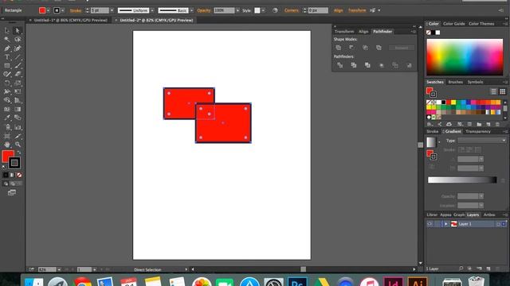
Task: Open the stroke color dropdown in control bar
Action: click(63, 10)
